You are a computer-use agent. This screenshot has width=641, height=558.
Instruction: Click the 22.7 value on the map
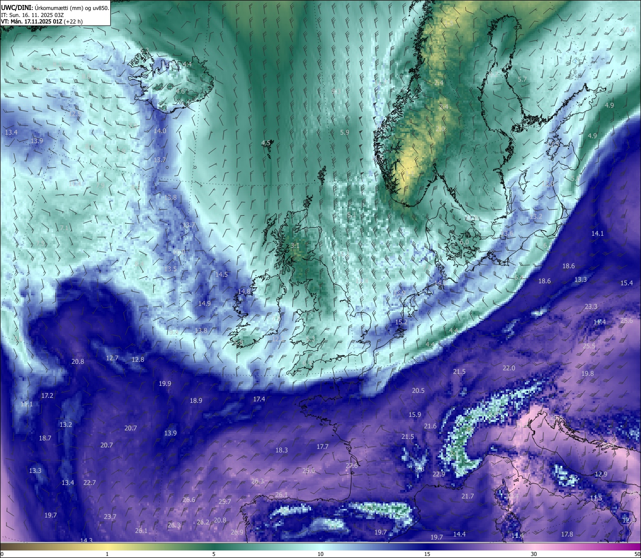(89, 483)
